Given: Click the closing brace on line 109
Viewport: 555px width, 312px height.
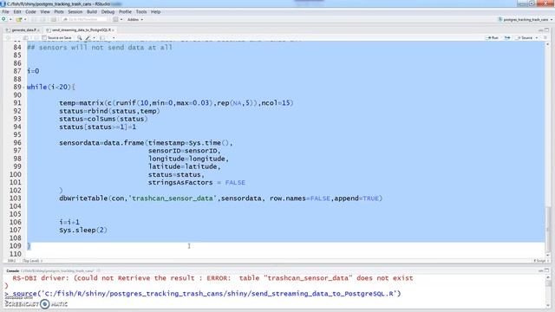Looking at the screenshot, I should [29, 246].
